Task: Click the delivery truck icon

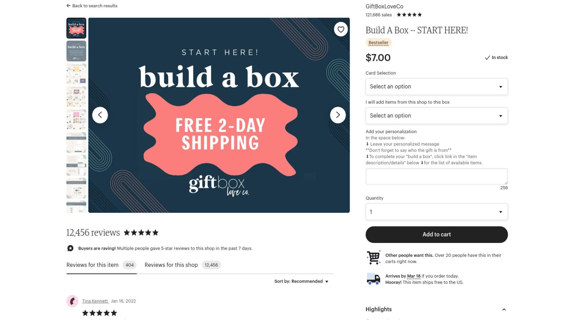Action: coord(373,279)
